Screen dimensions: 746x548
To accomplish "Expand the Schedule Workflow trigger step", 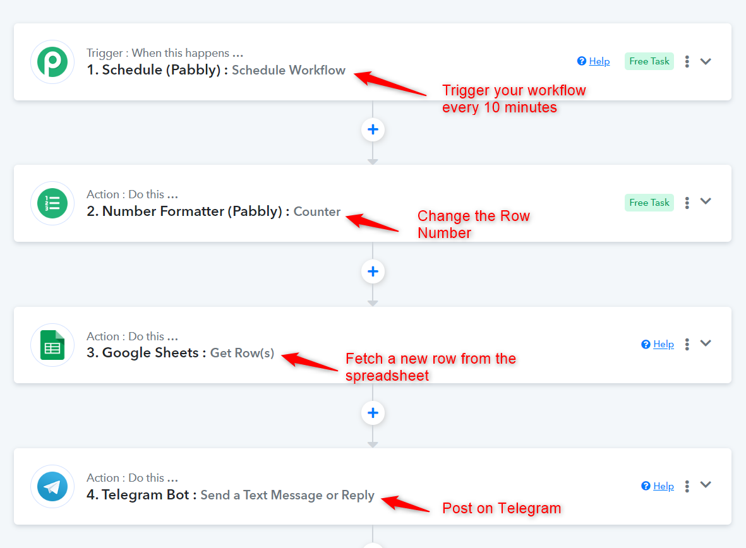I will point(706,61).
